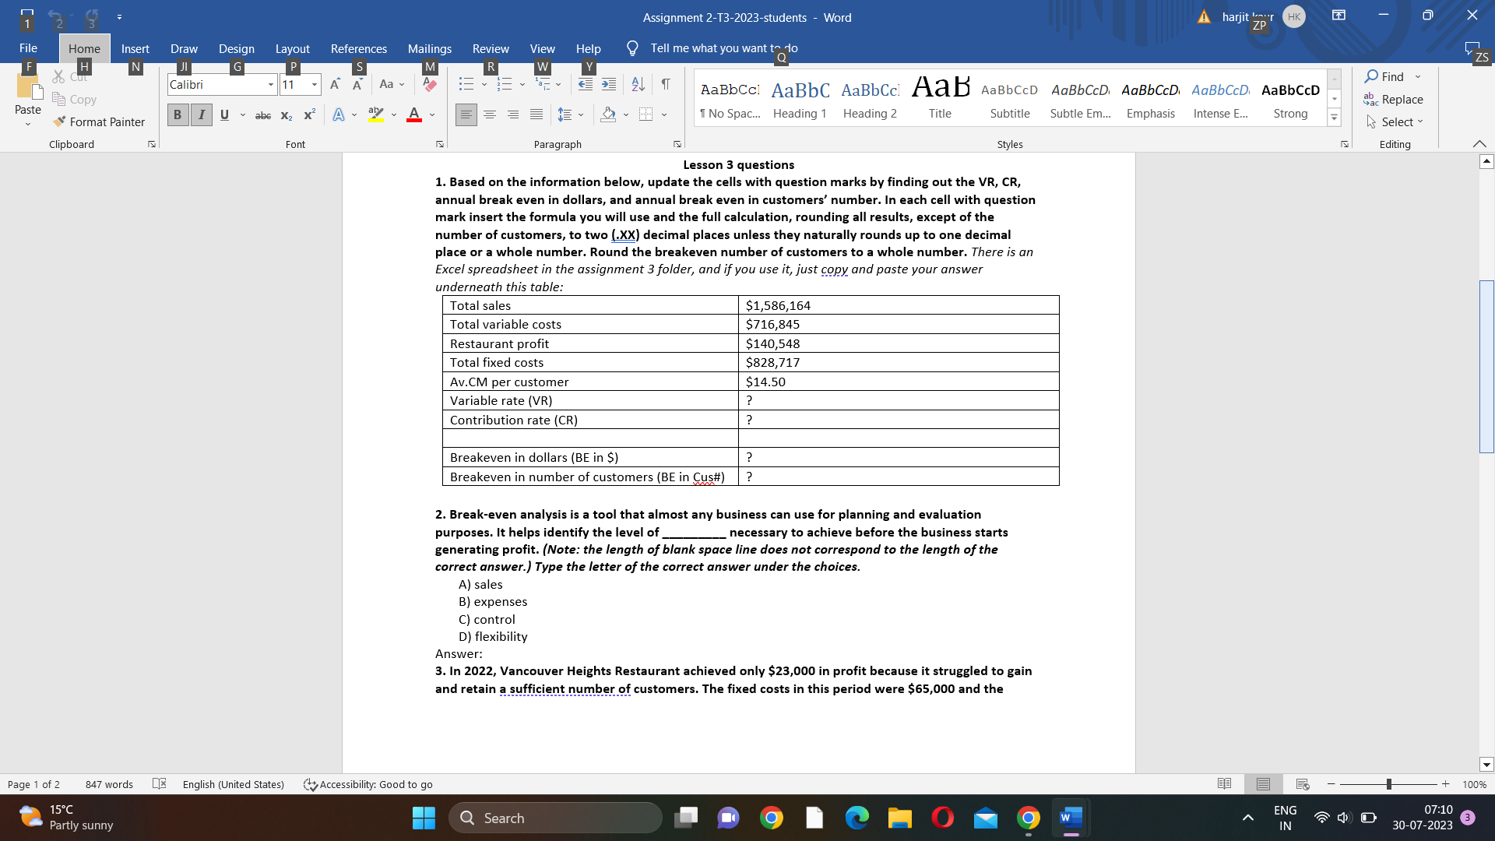Image resolution: width=1495 pixels, height=841 pixels.
Task: Open the font size dropdown
Action: point(314,85)
